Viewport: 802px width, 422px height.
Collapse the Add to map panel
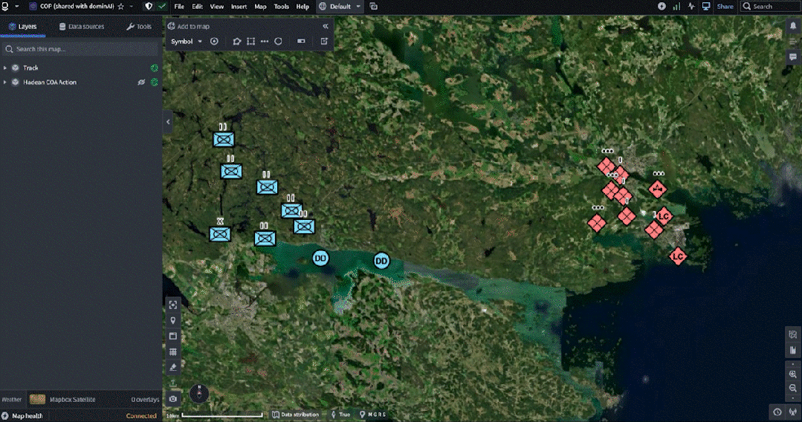point(326,26)
